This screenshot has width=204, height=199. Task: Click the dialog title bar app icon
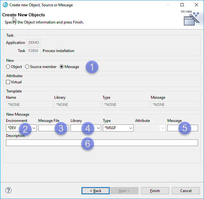[x=5, y=5]
